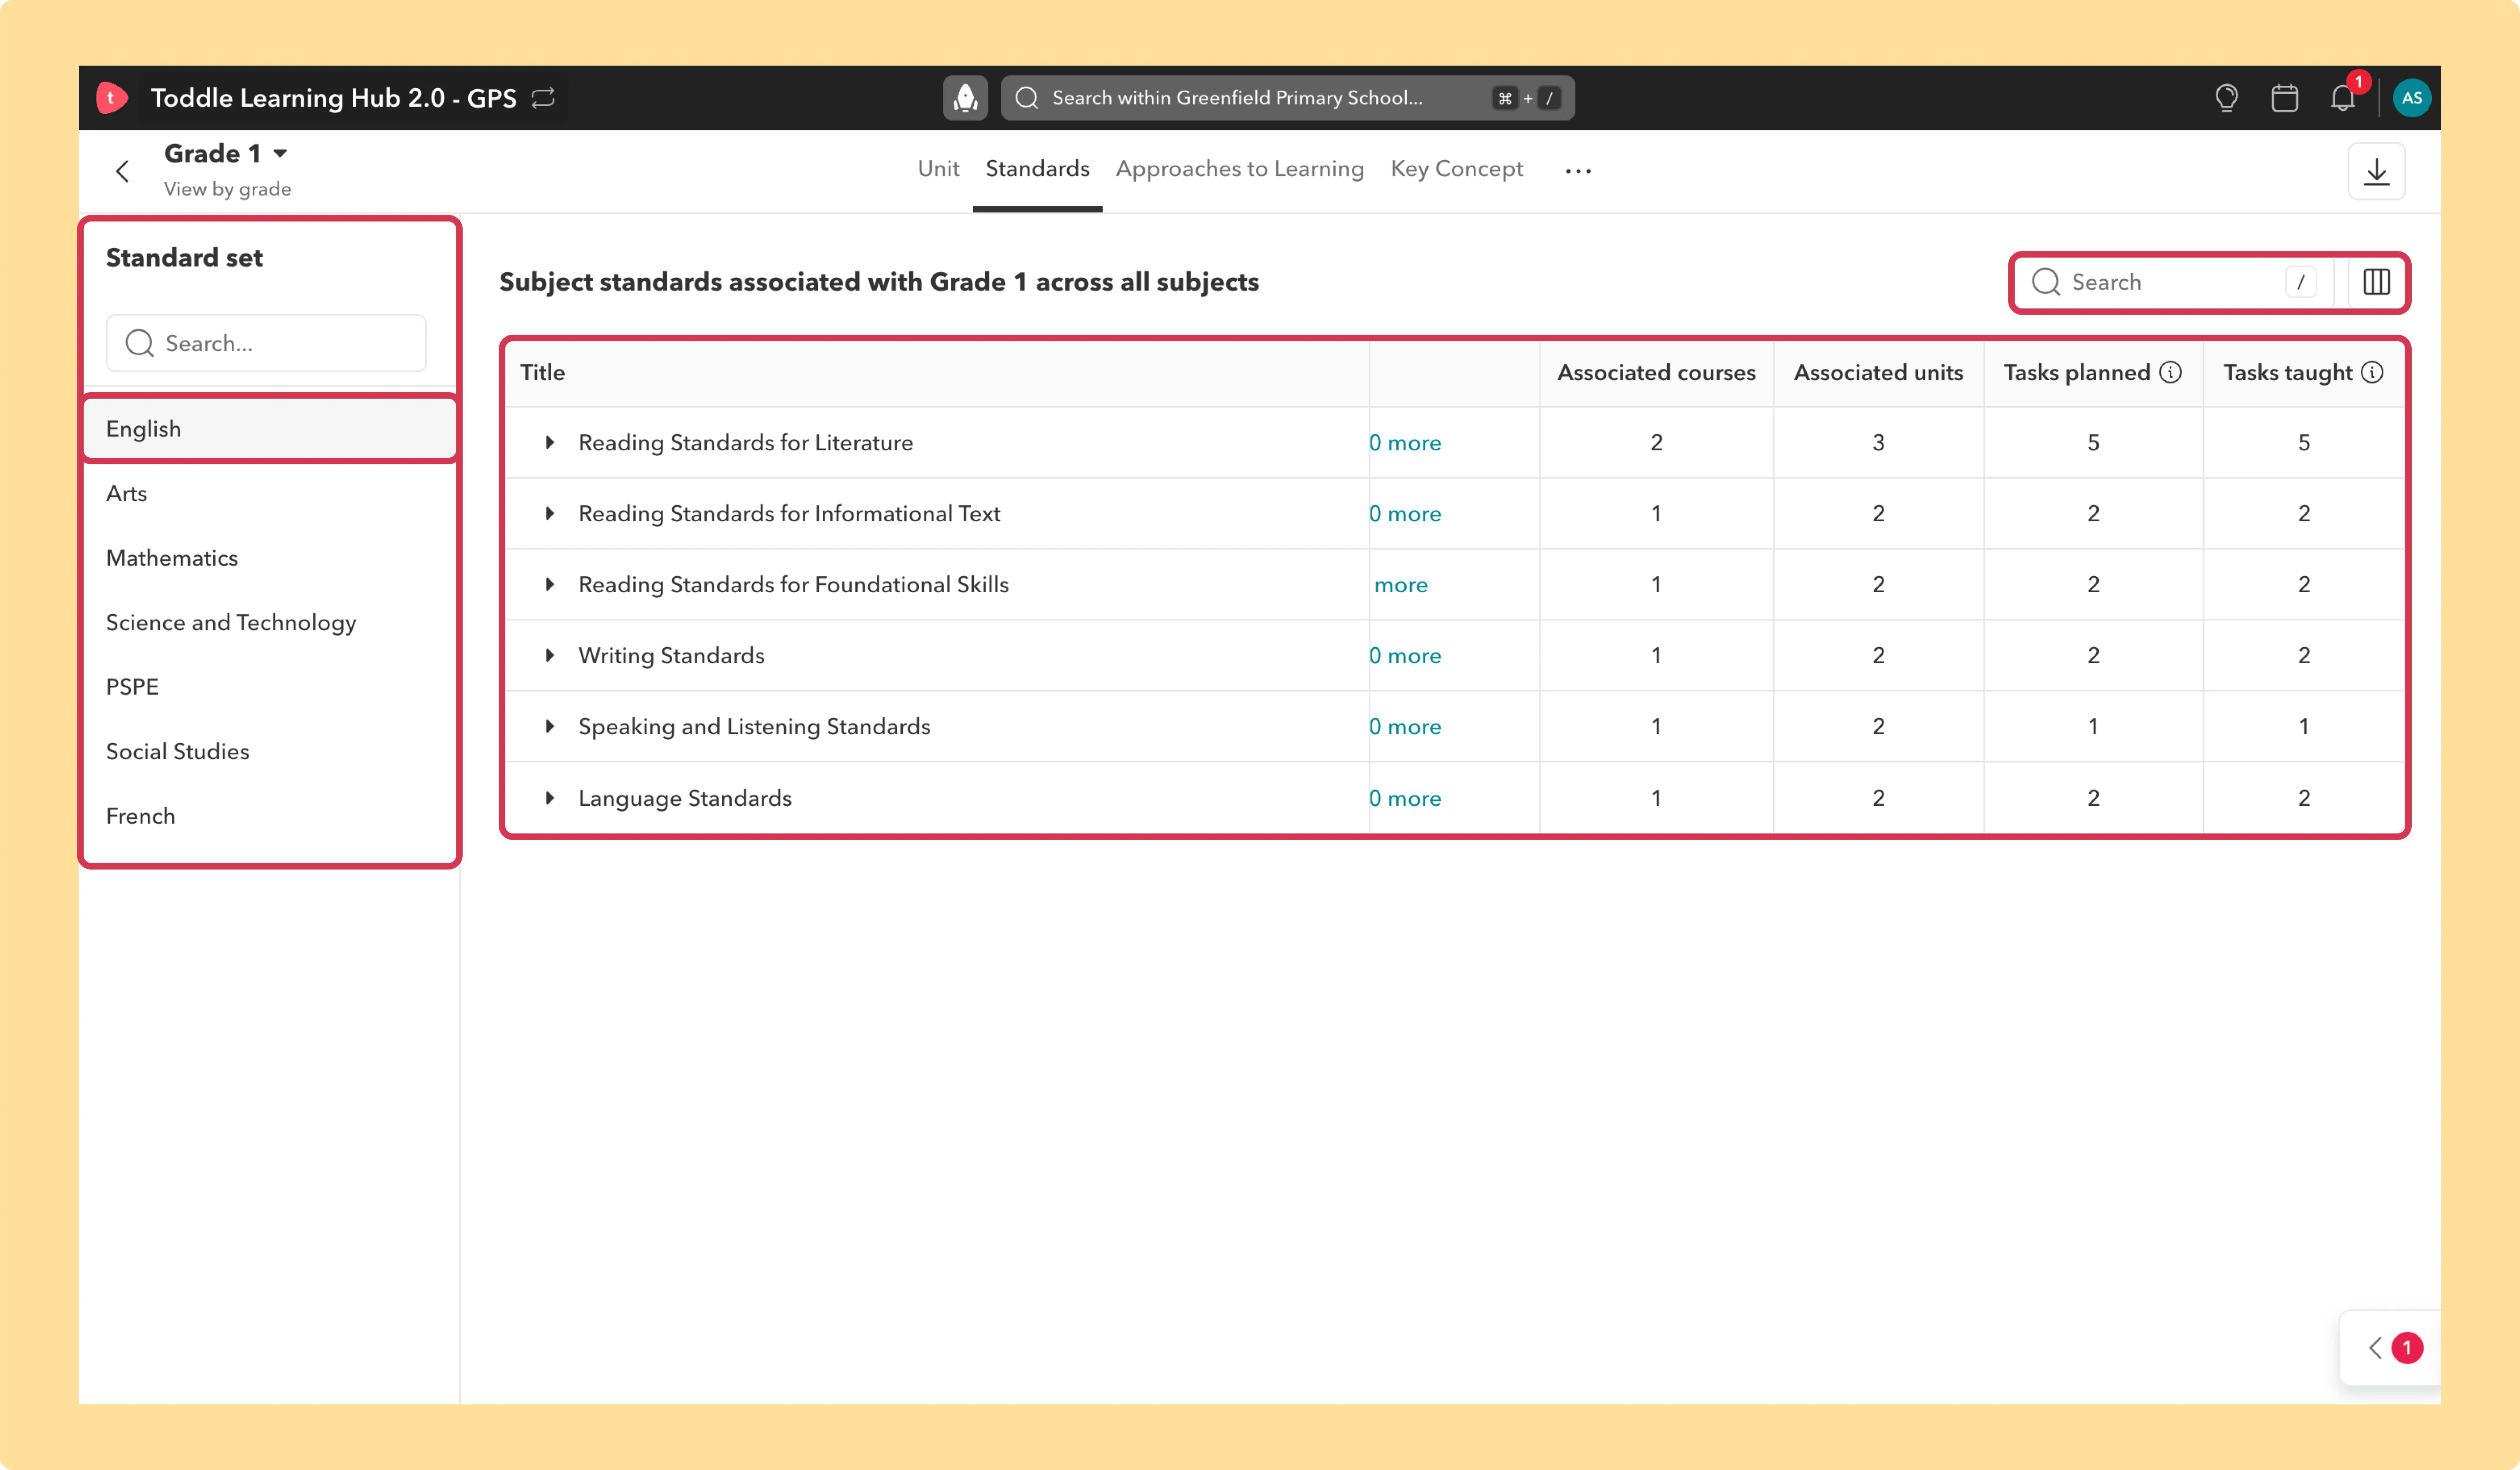This screenshot has height=1470, width=2520.
Task: Focus global Greenfield Primary School search
Action: pyautogui.click(x=1287, y=98)
